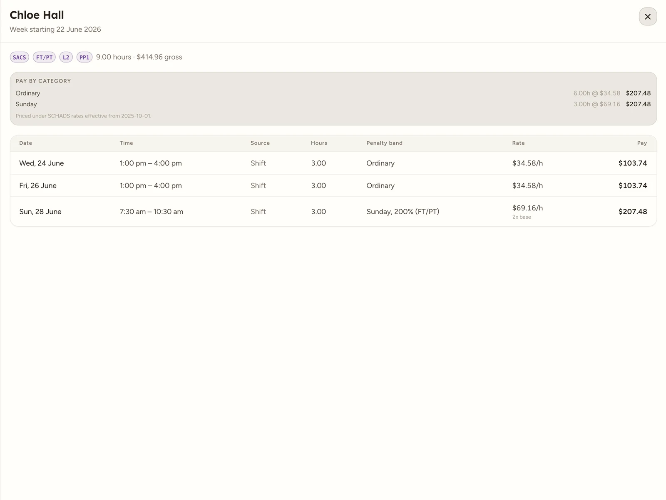This screenshot has height=500, width=666.
Task: Click the Date column header
Action: [25, 143]
